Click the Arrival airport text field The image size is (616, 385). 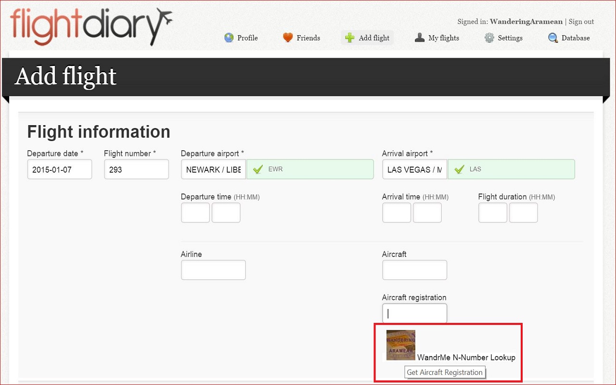[414, 169]
